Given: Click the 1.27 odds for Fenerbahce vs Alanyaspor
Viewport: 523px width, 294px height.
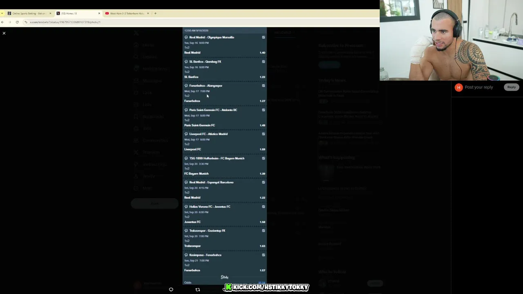Looking at the screenshot, I should [262, 101].
